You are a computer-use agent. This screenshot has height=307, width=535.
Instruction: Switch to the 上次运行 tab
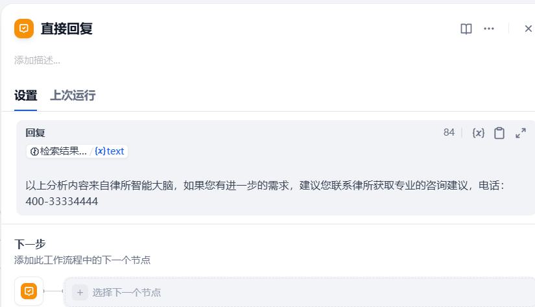pos(73,95)
